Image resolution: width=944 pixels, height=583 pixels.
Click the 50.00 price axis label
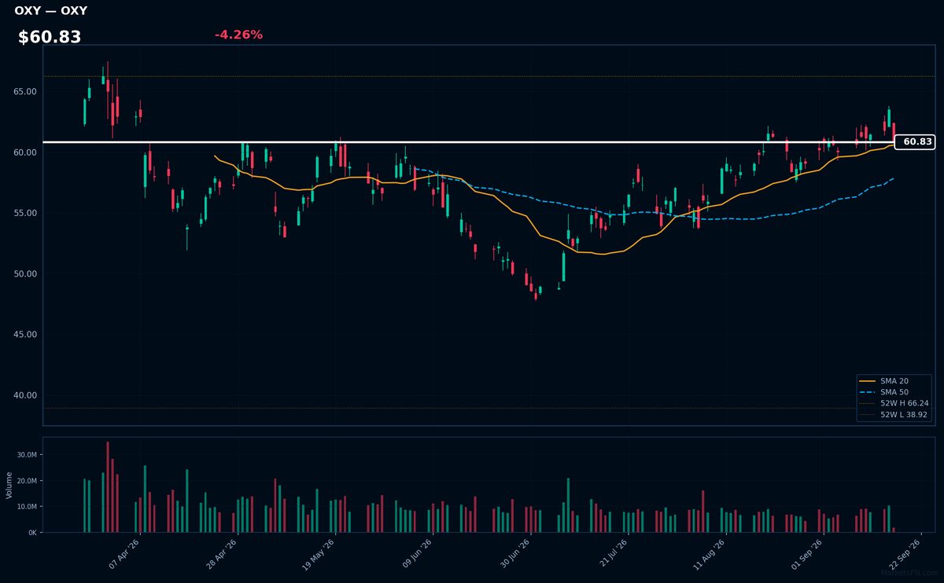25,273
